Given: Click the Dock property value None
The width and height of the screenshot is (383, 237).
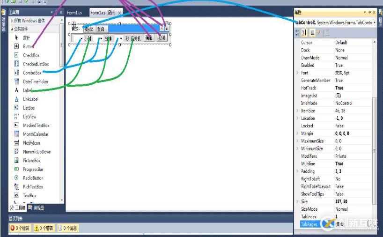Looking at the screenshot, I should 340,50.
